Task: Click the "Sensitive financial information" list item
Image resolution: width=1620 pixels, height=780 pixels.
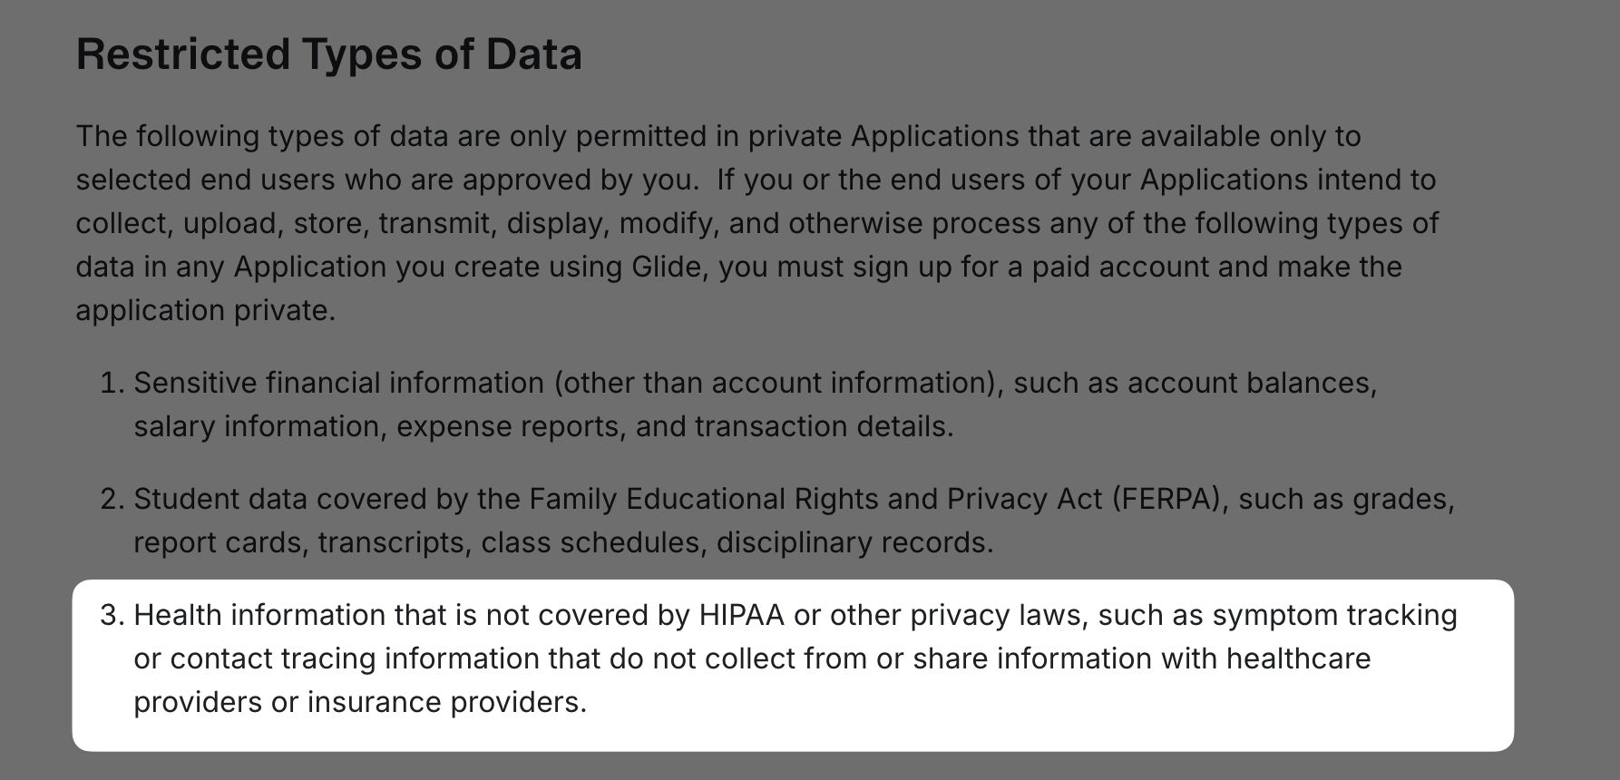Action: click(756, 405)
